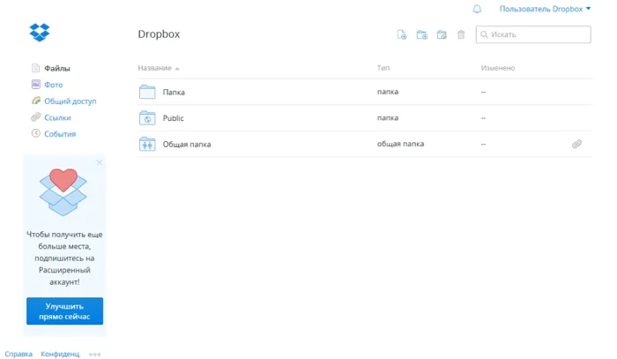Click the Dropbox logo

tap(40, 33)
